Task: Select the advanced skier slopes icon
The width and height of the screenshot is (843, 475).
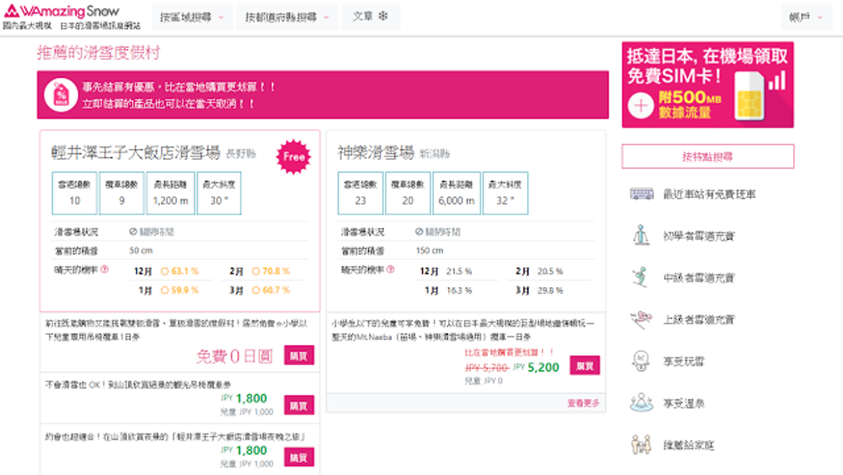Action: [x=641, y=319]
